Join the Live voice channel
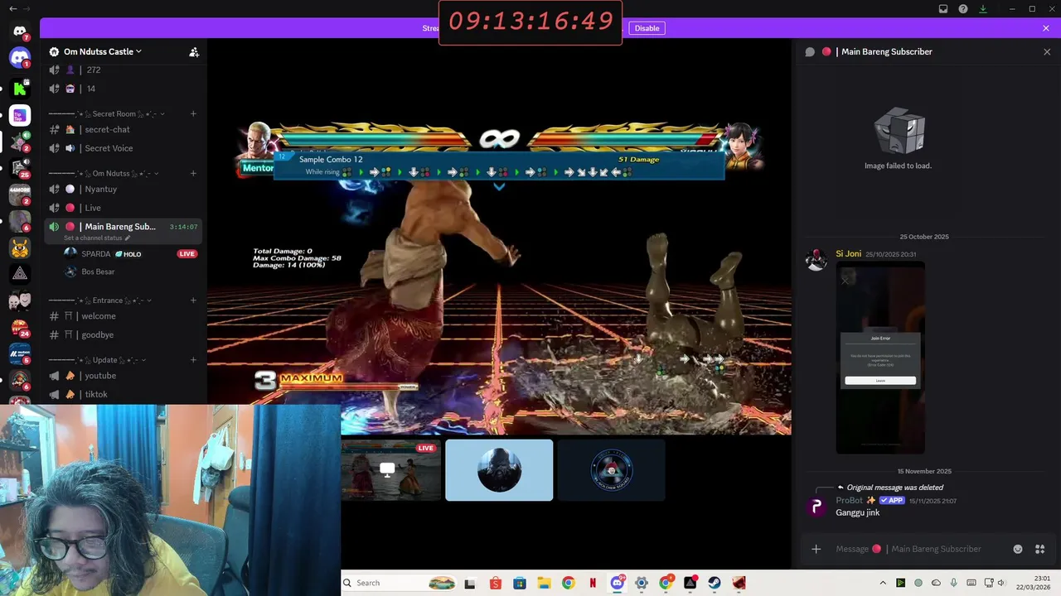Image resolution: width=1061 pixels, height=596 pixels. tap(124, 208)
